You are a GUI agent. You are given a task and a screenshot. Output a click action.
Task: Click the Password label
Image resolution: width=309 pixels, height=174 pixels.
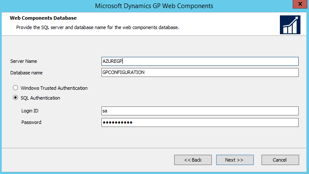[x=31, y=122]
